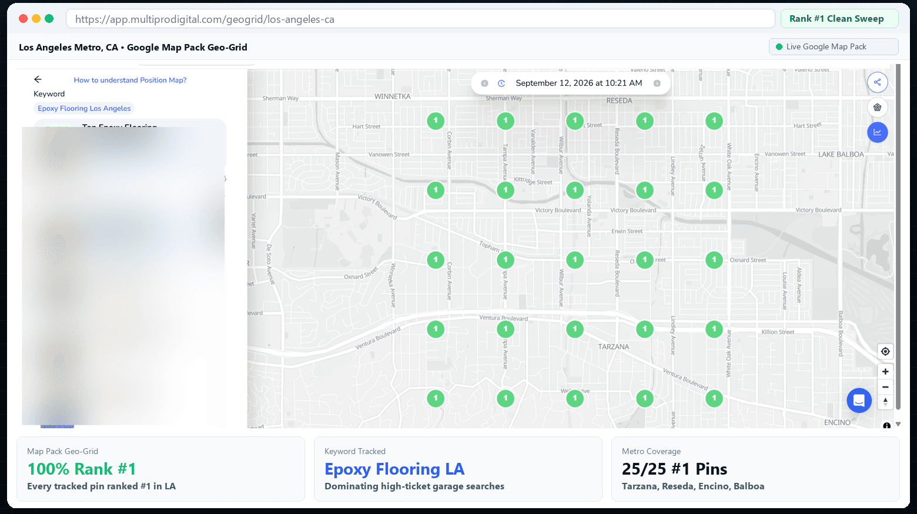Click the '100% Rank #1' stat text
917x514 pixels.
click(82, 469)
